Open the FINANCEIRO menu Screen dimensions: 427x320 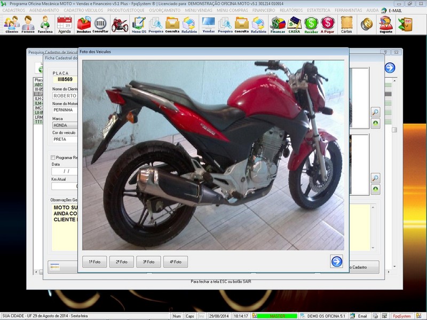264,10
